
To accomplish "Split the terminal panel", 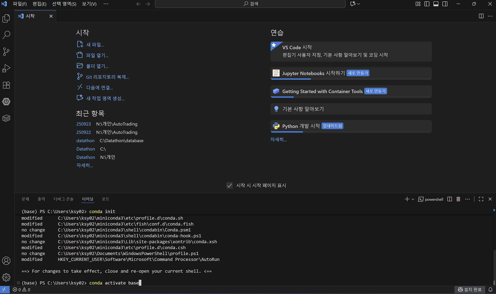I will click(450, 199).
